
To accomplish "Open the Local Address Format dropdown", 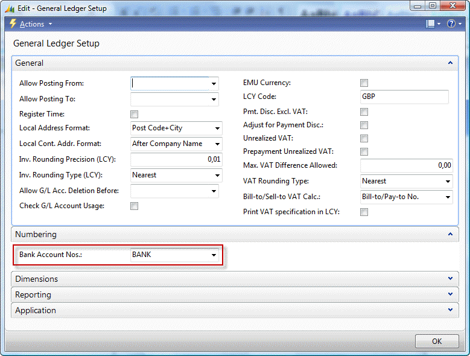I will 217,129.
